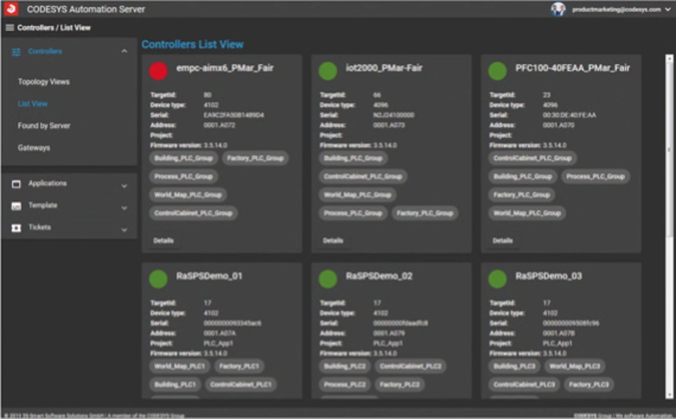Click the green status circle of RaSPSDemo_02

pos(328,279)
